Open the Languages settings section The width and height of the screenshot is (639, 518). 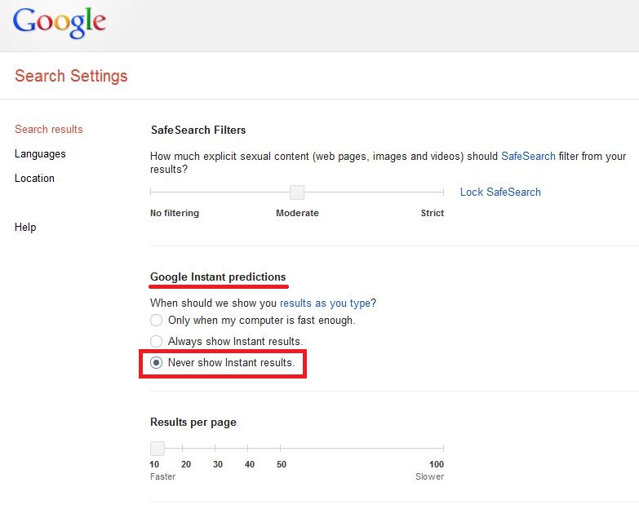pyautogui.click(x=40, y=154)
